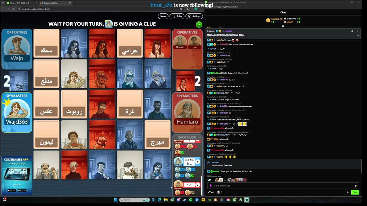Click blue spymaster Wajd363 avatar
This screenshot has width=367, height=206.
(17, 109)
